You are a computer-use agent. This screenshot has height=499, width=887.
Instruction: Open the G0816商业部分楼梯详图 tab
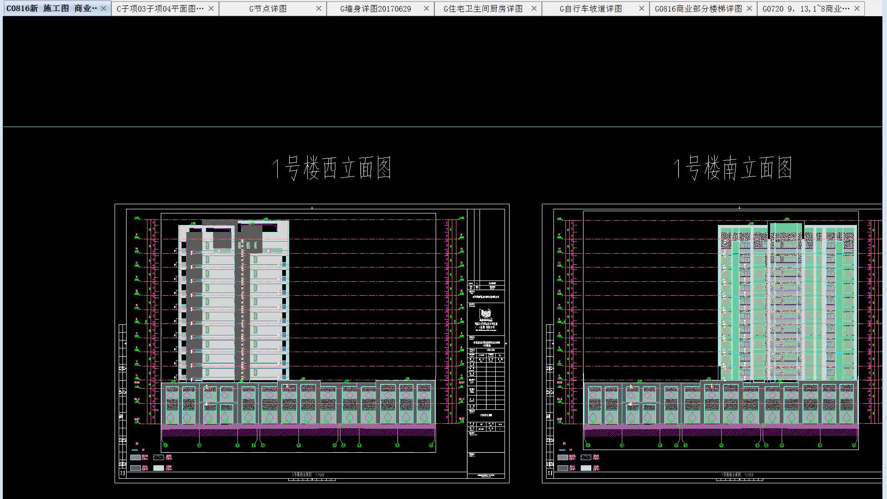pos(698,9)
